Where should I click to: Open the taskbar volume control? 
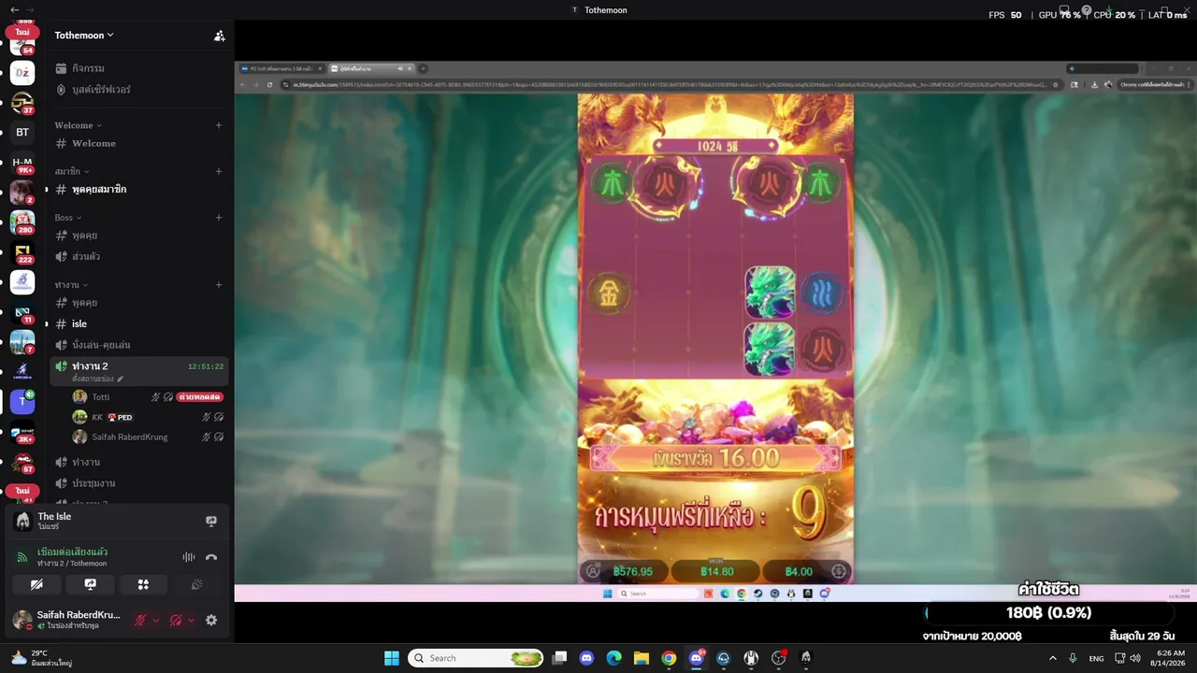pyautogui.click(x=1135, y=658)
